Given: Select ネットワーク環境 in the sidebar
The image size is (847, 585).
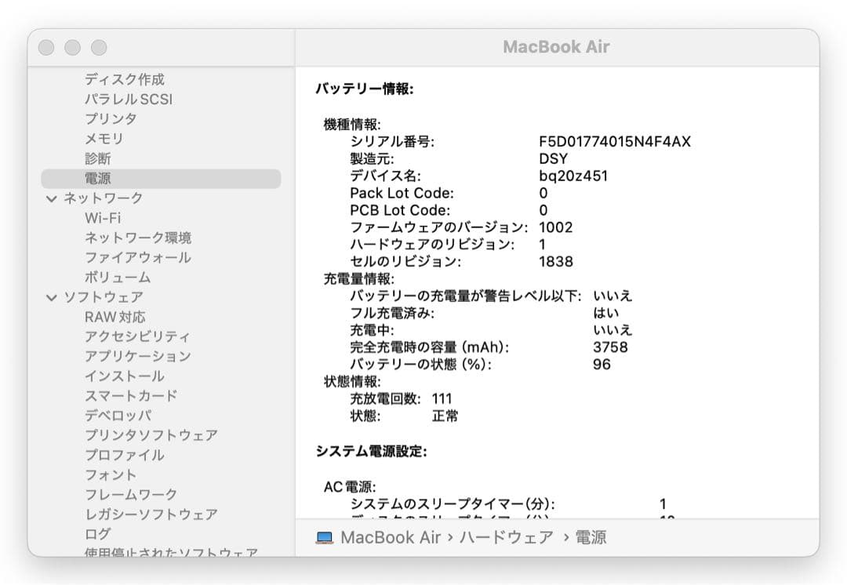Looking at the screenshot, I should (138, 238).
